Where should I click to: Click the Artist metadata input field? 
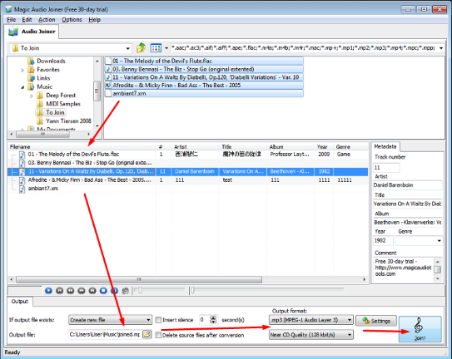tap(407, 185)
